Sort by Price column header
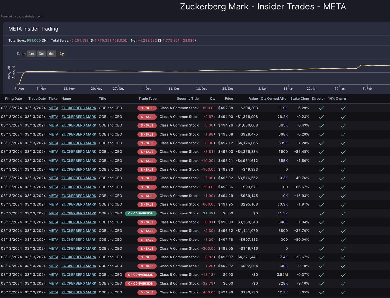390x298 pixels. pyautogui.click(x=229, y=99)
